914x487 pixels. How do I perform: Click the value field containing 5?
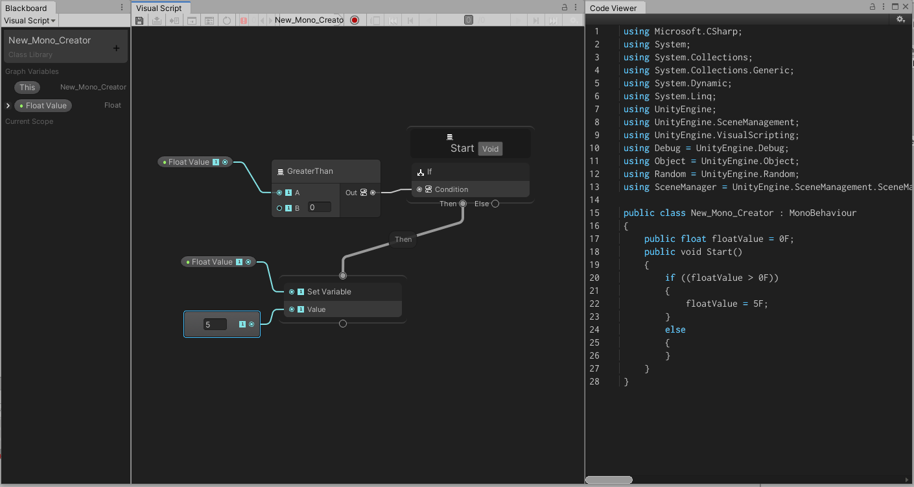(x=215, y=324)
